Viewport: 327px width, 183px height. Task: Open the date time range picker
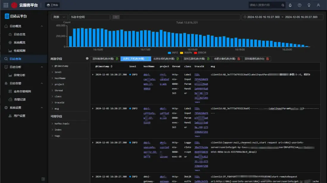coord(282,17)
